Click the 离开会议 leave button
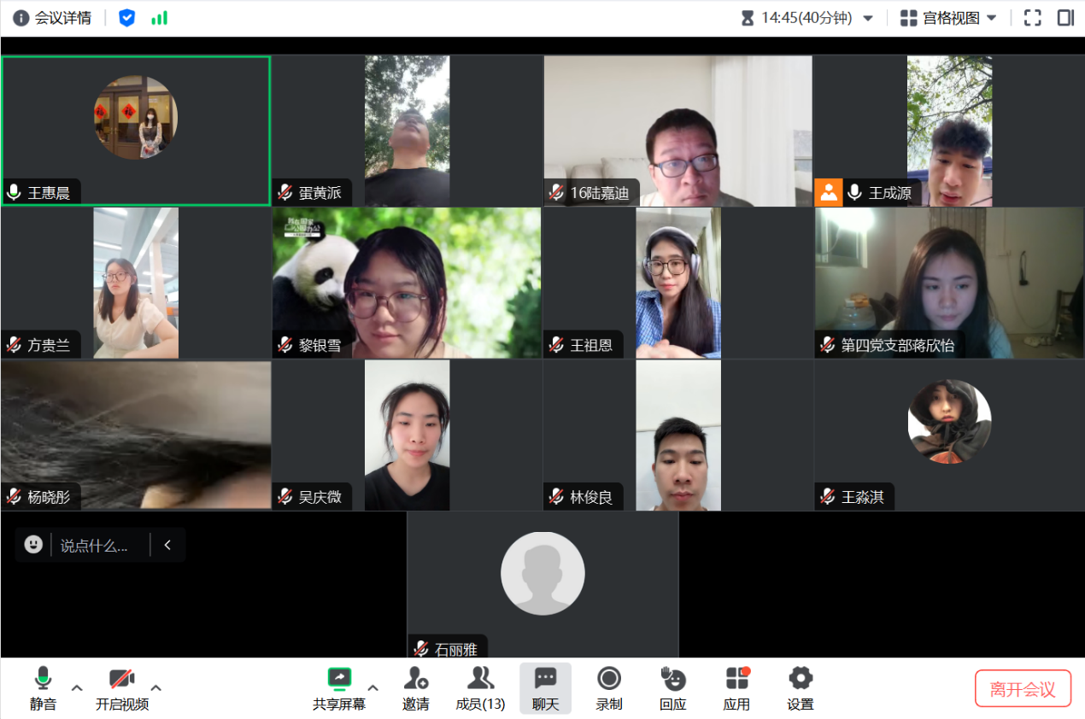This screenshot has height=719, width=1085. point(1023,688)
